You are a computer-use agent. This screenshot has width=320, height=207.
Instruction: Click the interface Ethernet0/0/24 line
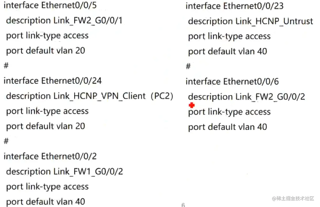tap(52, 81)
